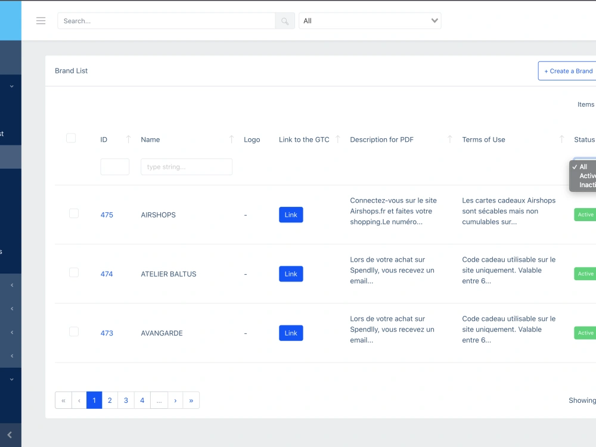
Task: Go to previous page pagination button
Action: point(79,401)
